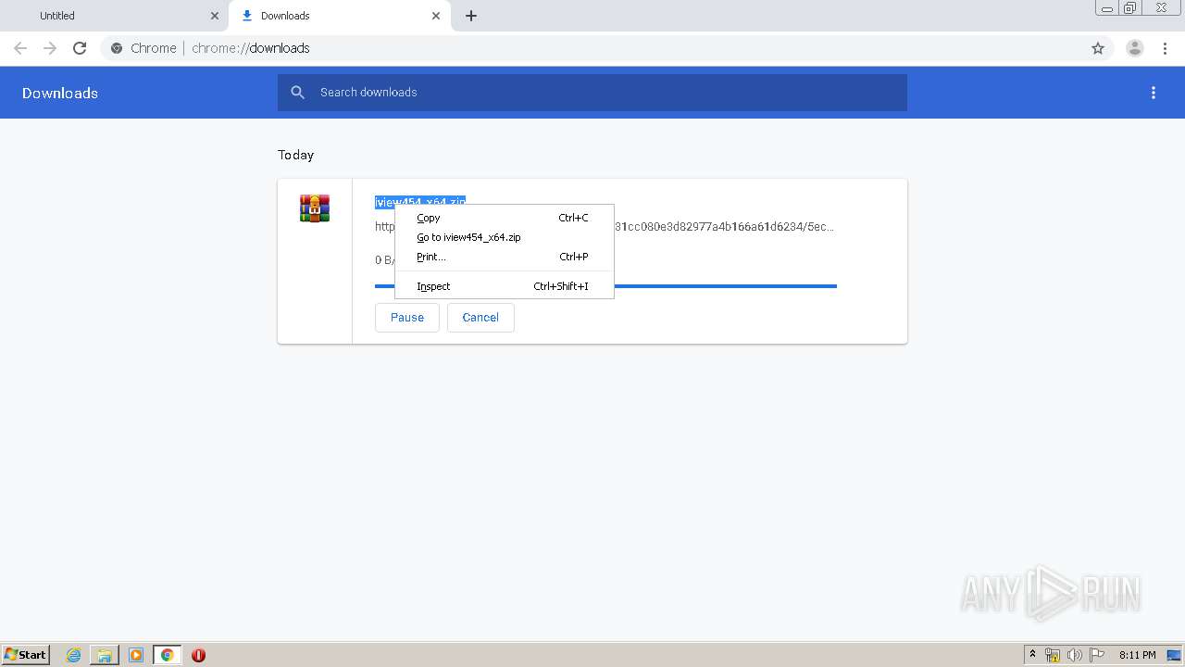Show hidden tray icons arrow
The width and height of the screenshot is (1185, 667).
(1032, 655)
